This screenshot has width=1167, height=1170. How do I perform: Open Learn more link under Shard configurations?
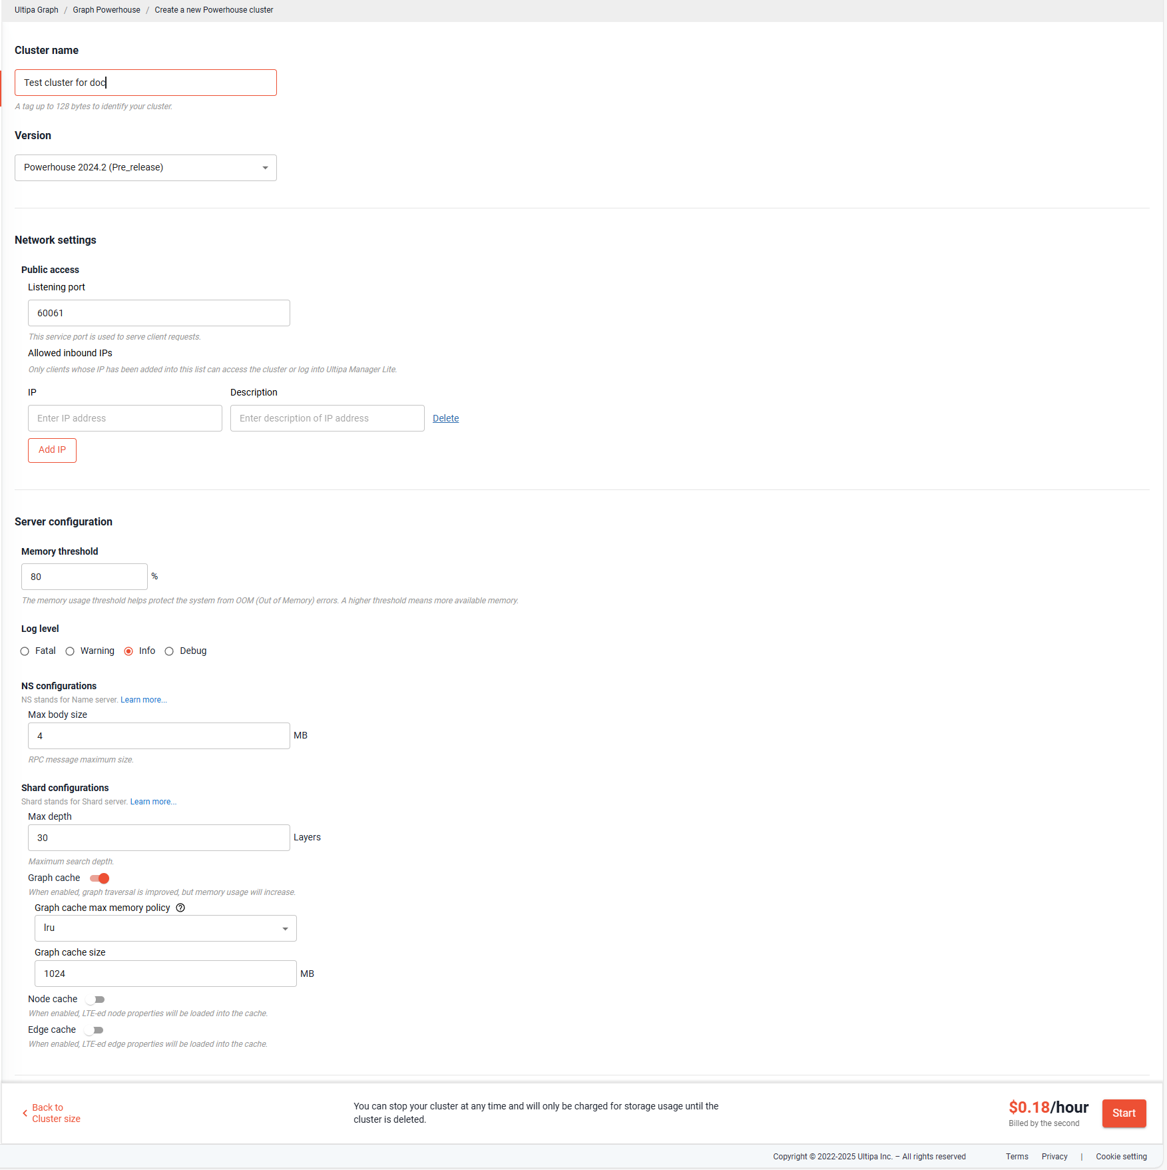pyautogui.click(x=153, y=802)
